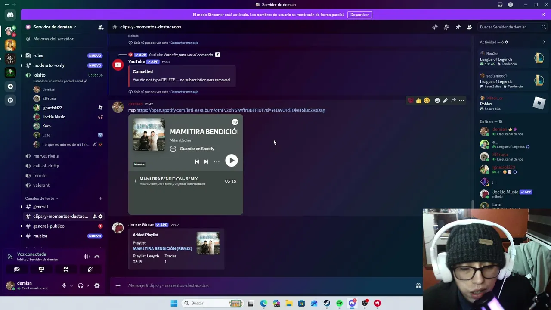Click the Desactivar streamer mode button
Image resolution: width=551 pixels, height=310 pixels.
(359, 15)
